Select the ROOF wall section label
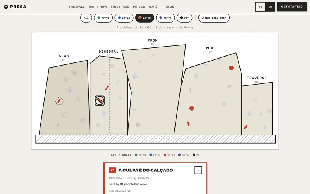 [x=210, y=48]
